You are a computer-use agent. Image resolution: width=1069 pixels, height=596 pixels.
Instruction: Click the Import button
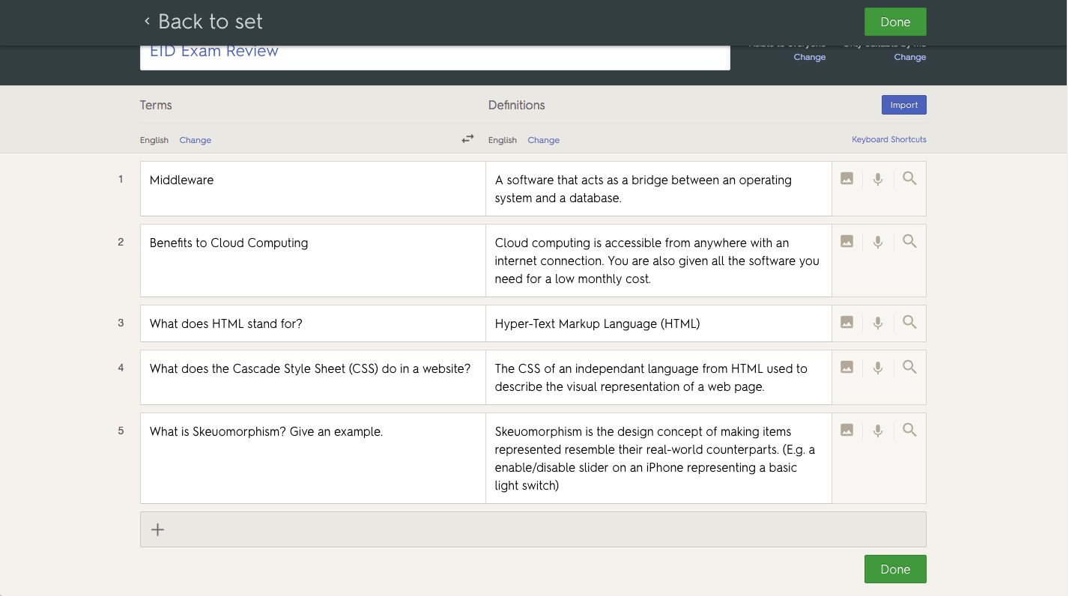[903, 105]
